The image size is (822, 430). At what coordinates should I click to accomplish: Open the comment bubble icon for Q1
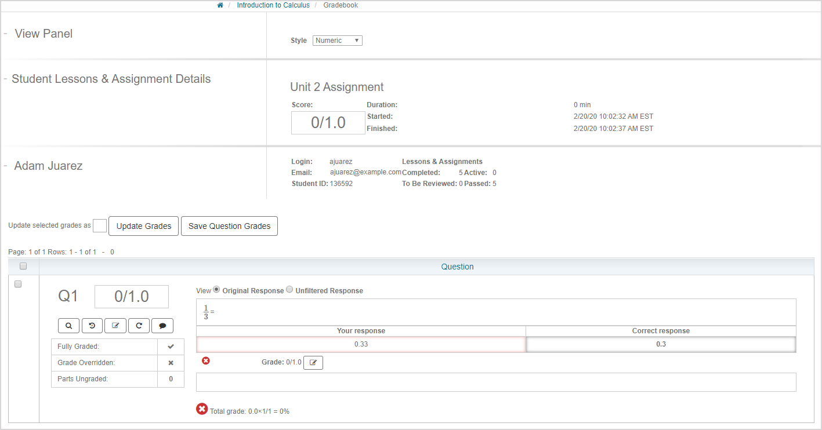click(162, 325)
